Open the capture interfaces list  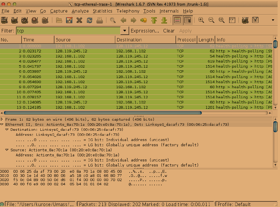click(x=4, y=20)
